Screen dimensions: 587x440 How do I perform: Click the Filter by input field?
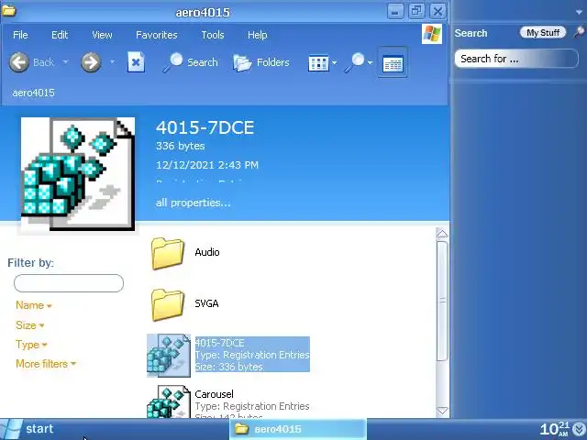coord(69,283)
